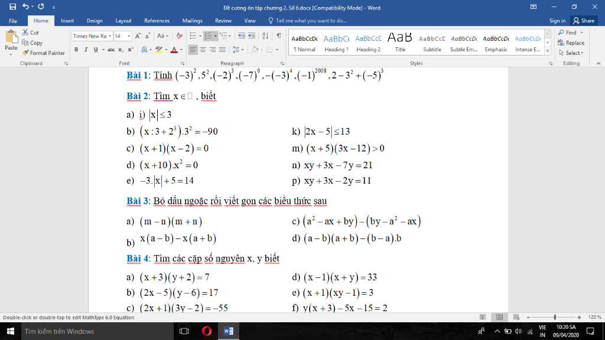Sort the selected text
Image resolution: width=605 pixels, height=340 pixels.
coord(265,36)
